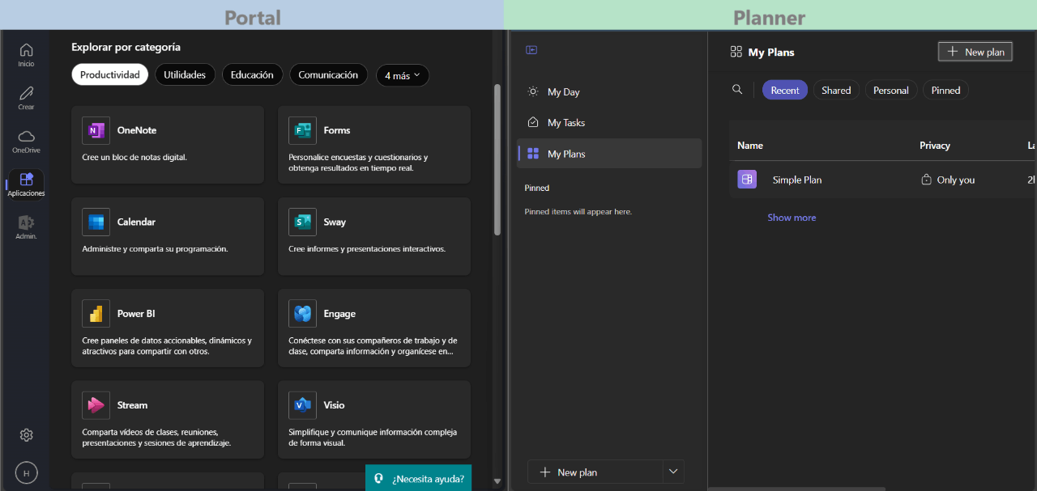Image resolution: width=1037 pixels, height=491 pixels.
Task: Click Only you privacy text
Action: pyautogui.click(x=956, y=180)
